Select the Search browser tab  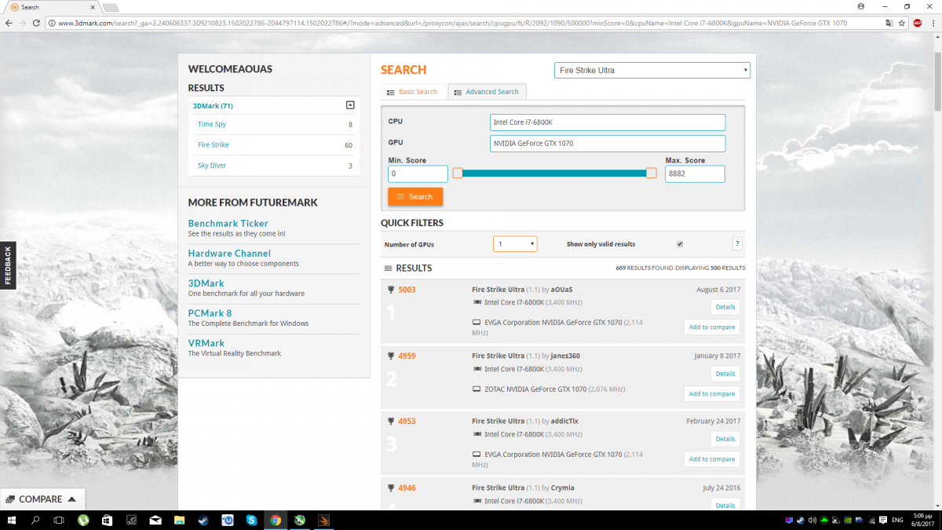[x=52, y=7]
